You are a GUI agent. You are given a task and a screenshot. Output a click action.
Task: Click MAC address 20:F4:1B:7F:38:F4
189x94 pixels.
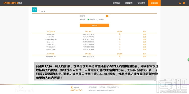tap(88, 50)
